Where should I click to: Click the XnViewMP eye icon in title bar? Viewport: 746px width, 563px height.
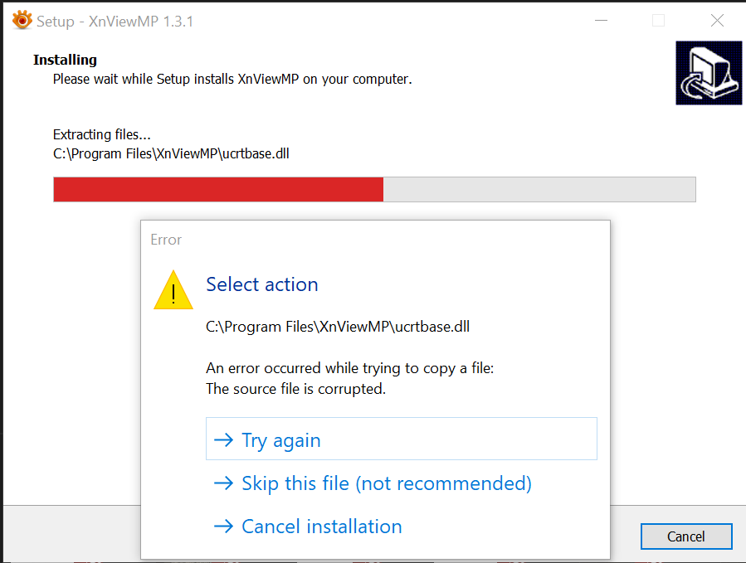pos(22,21)
